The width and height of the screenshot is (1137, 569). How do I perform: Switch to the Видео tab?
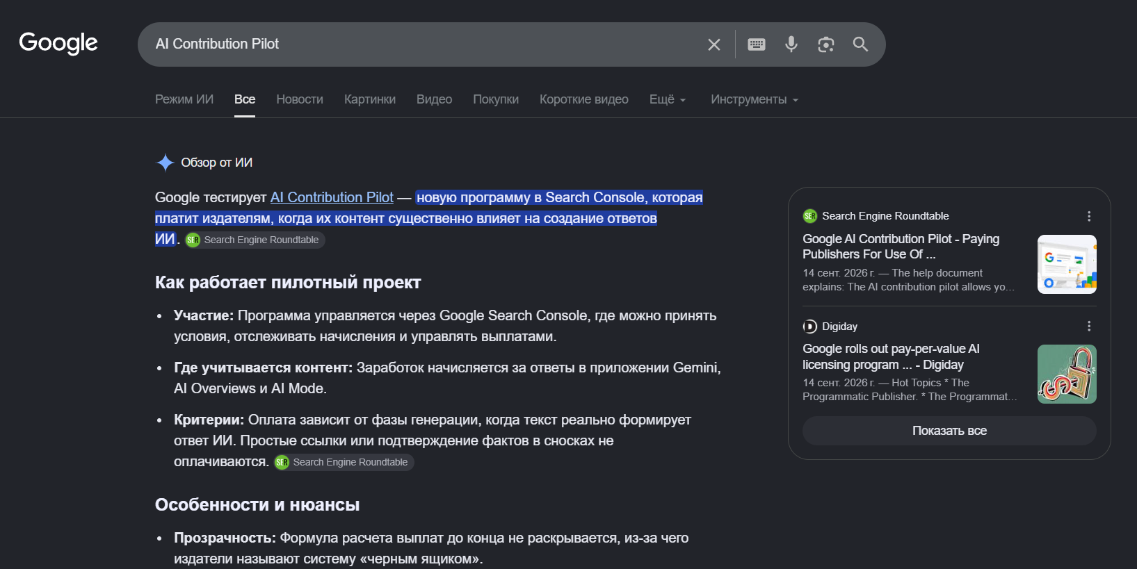[x=434, y=99]
